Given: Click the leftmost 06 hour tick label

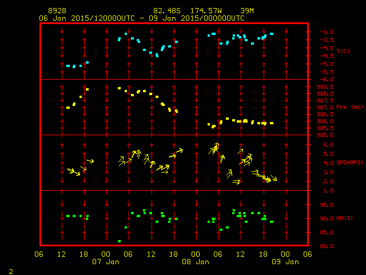Looking at the screenshot, I should tap(39, 254).
